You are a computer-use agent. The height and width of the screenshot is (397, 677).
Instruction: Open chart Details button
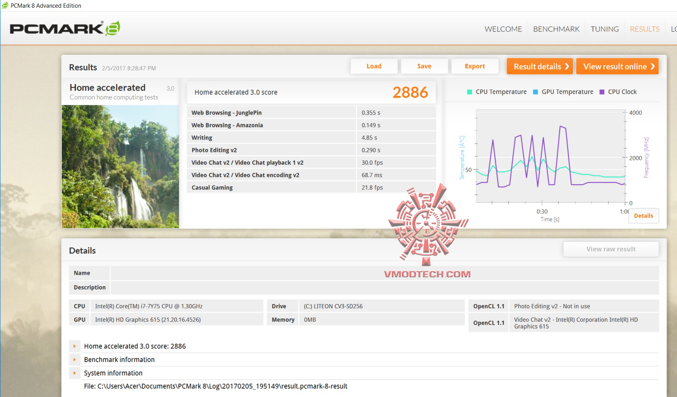(x=644, y=216)
